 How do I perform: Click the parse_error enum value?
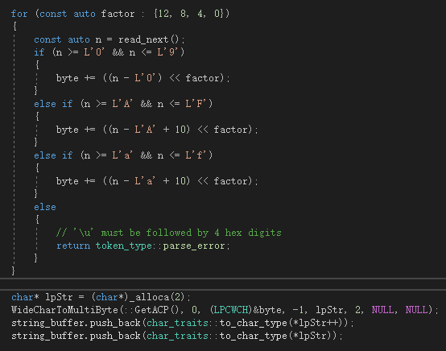pos(194,246)
